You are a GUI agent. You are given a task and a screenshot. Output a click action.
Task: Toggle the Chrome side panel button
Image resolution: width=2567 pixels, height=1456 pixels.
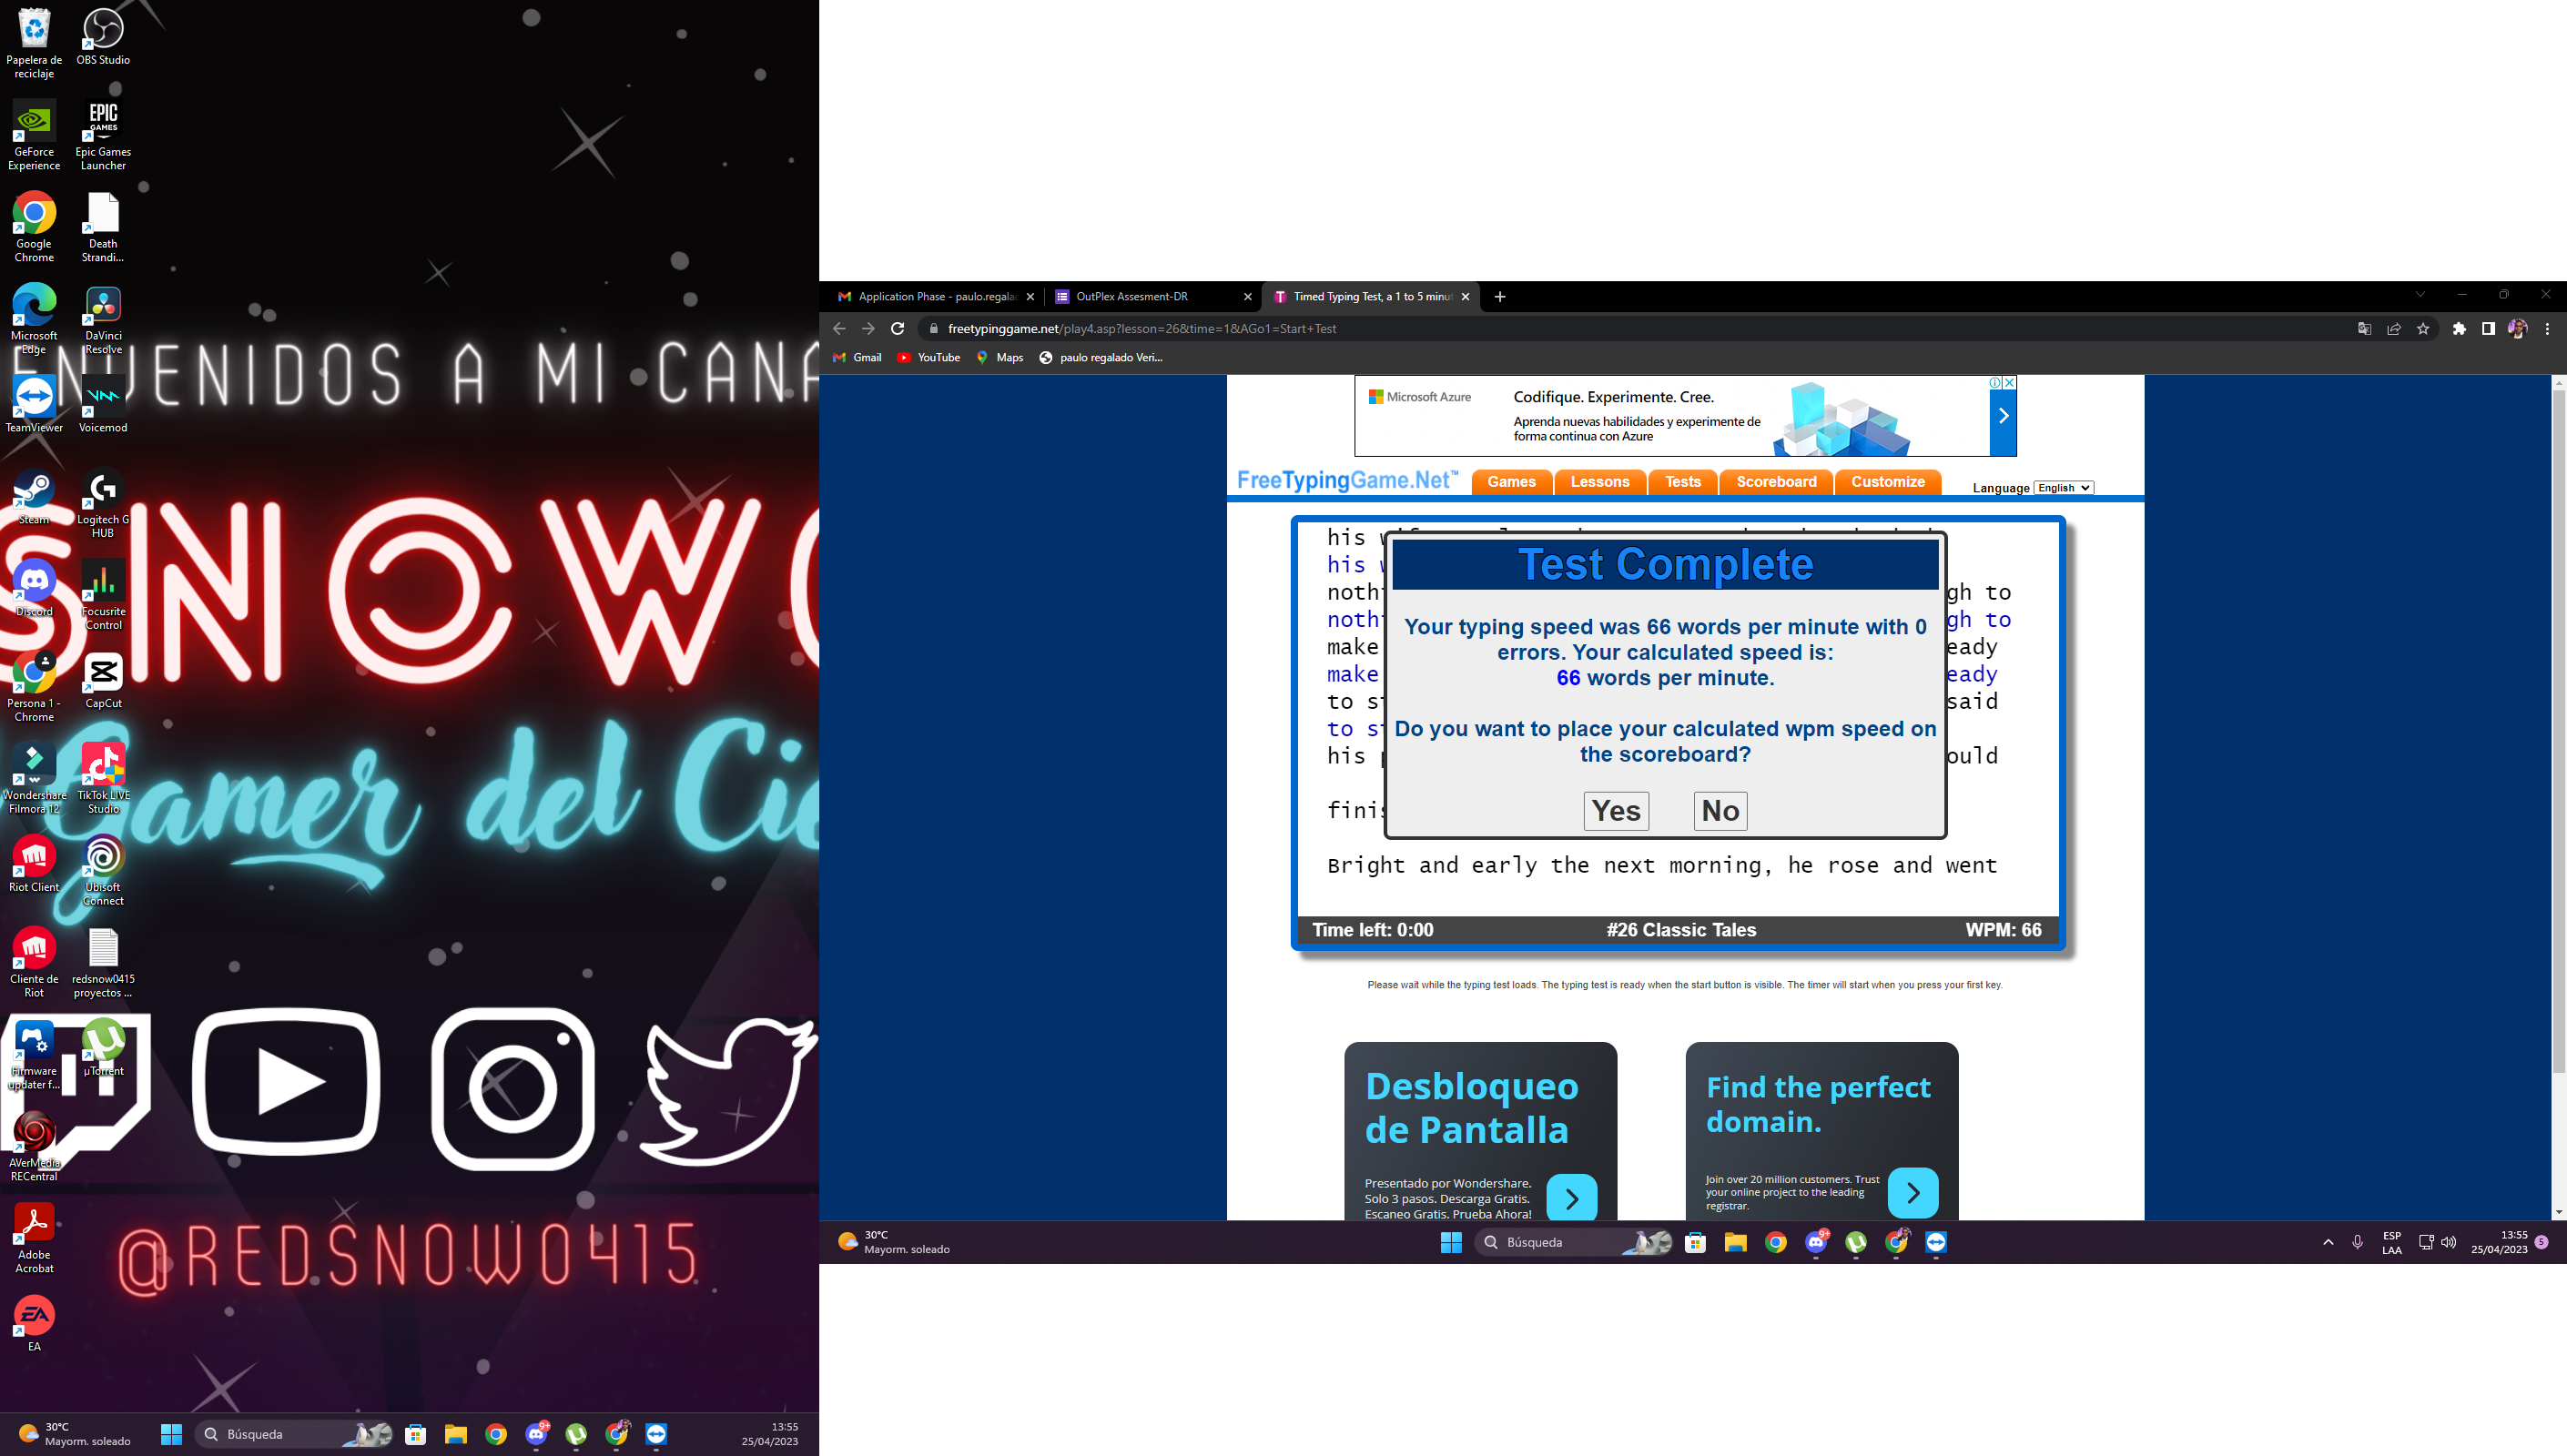pos(2488,329)
